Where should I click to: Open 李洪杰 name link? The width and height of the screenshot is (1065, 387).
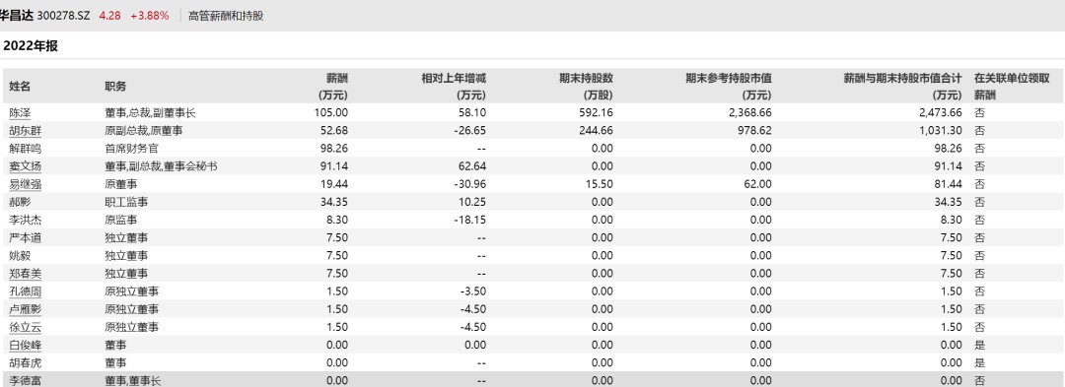(25, 220)
